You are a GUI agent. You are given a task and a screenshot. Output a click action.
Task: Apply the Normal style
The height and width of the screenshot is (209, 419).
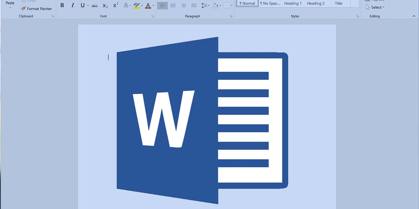pyautogui.click(x=247, y=3)
